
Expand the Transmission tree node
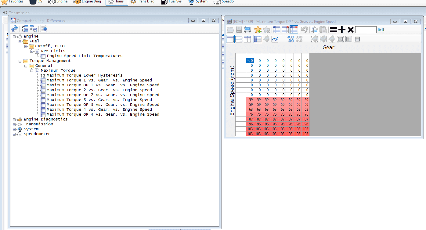point(14,124)
